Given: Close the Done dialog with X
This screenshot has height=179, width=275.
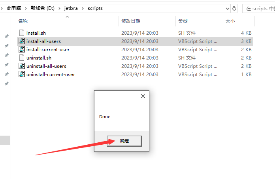Looking at the screenshot, I should point(143,96).
